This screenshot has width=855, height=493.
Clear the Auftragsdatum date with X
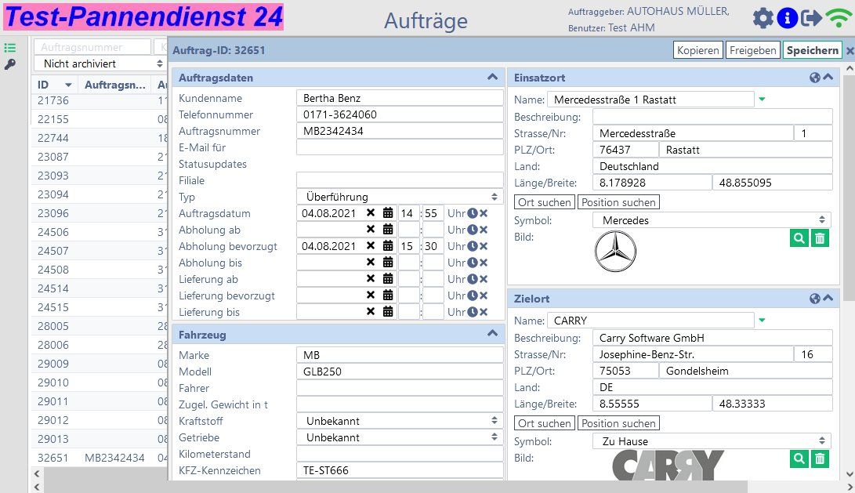point(370,213)
